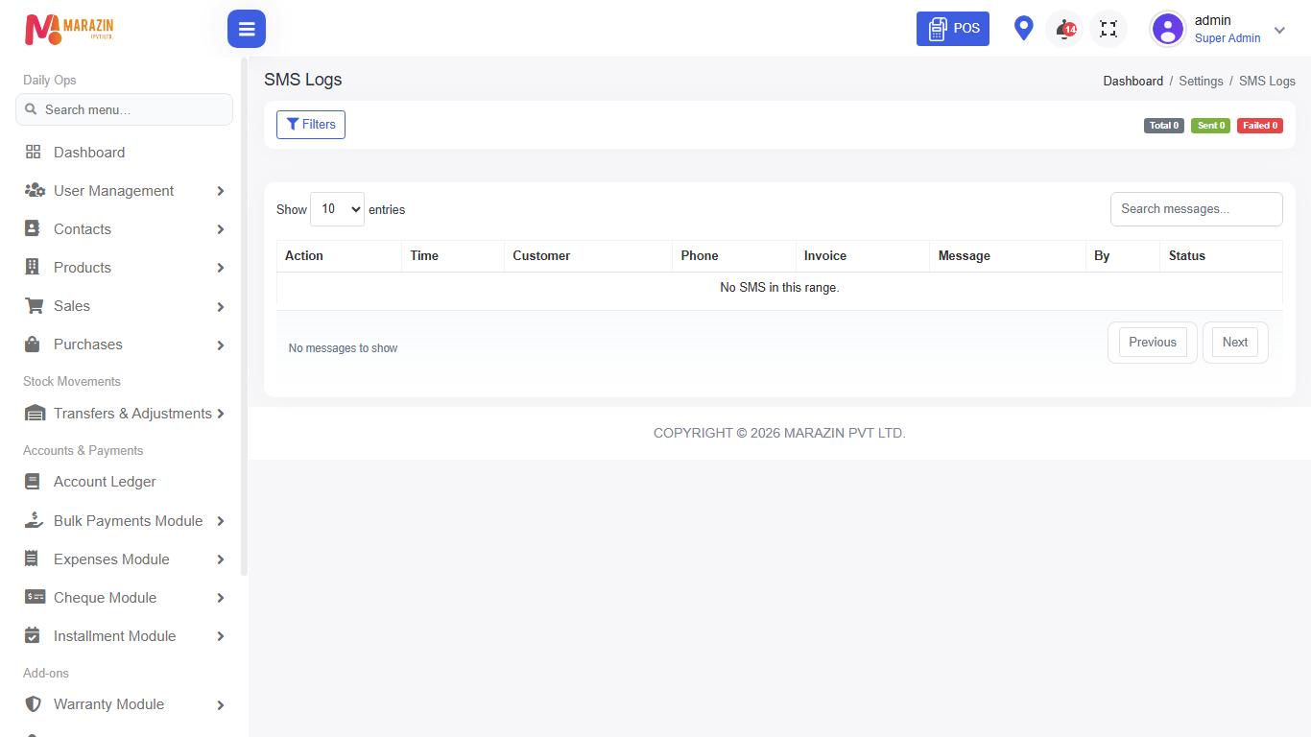Expand the User Management submenu chevron
The height and width of the screenshot is (737, 1311).
click(221, 191)
